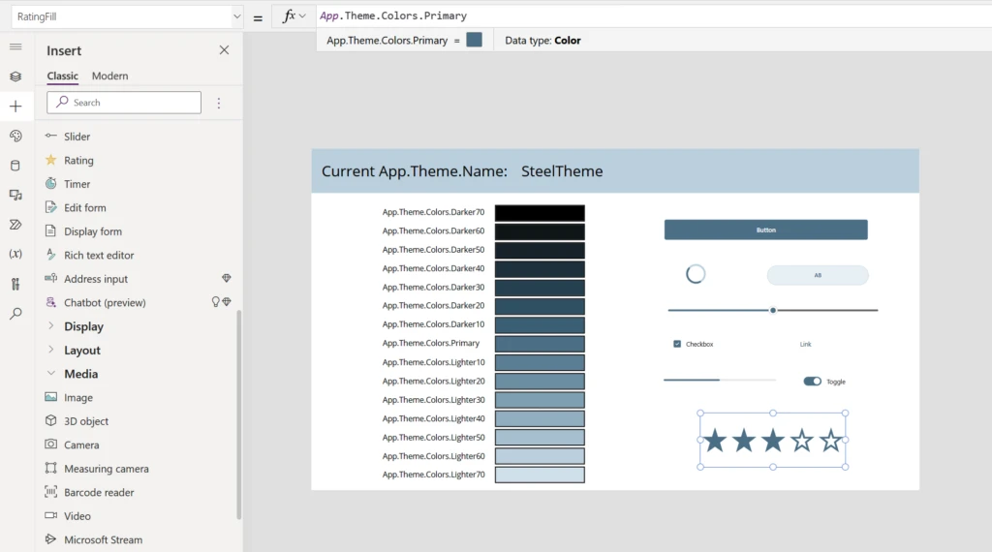Open the Data cylinder icon in sidebar

click(x=15, y=166)
